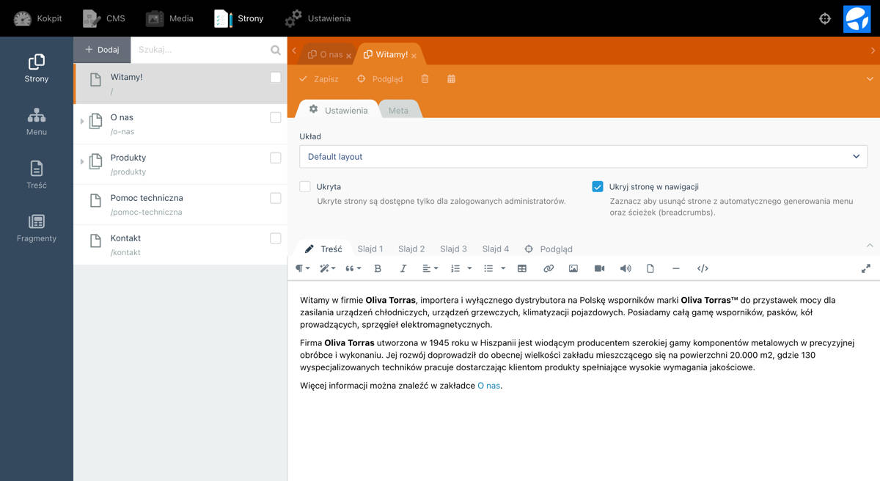Image resolution: width=880 pixels, height=481 pixels.
Task: Tick the checkbox for Produkty page
Action: [276, 158]
